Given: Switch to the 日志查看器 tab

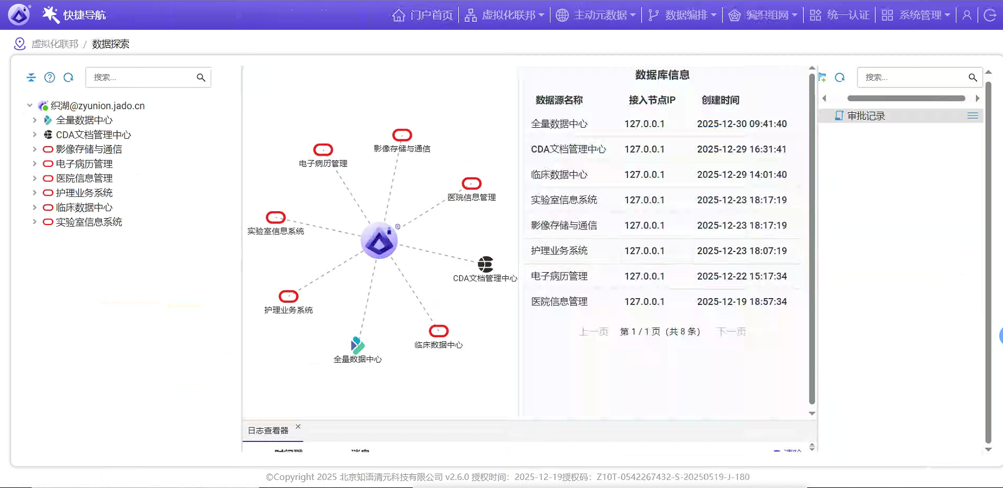Looking at the screenshot, I should (268, 430).
